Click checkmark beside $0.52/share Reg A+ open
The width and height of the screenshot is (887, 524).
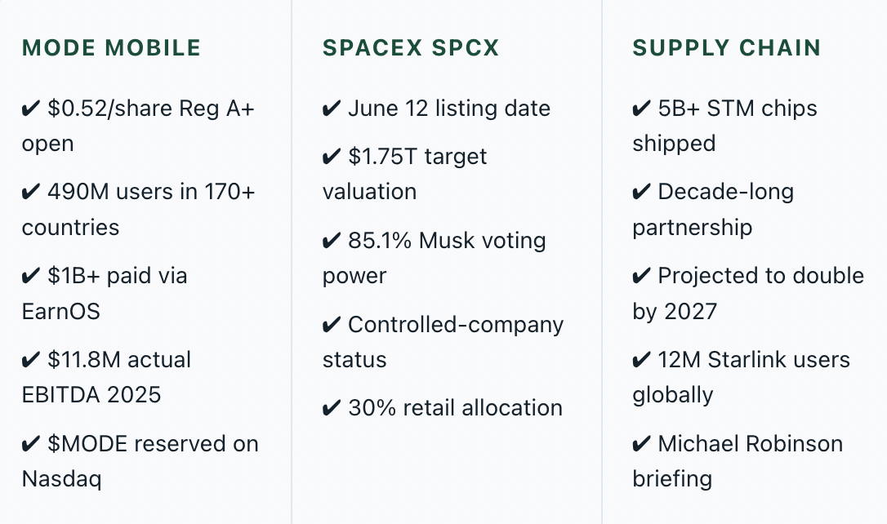30,109
